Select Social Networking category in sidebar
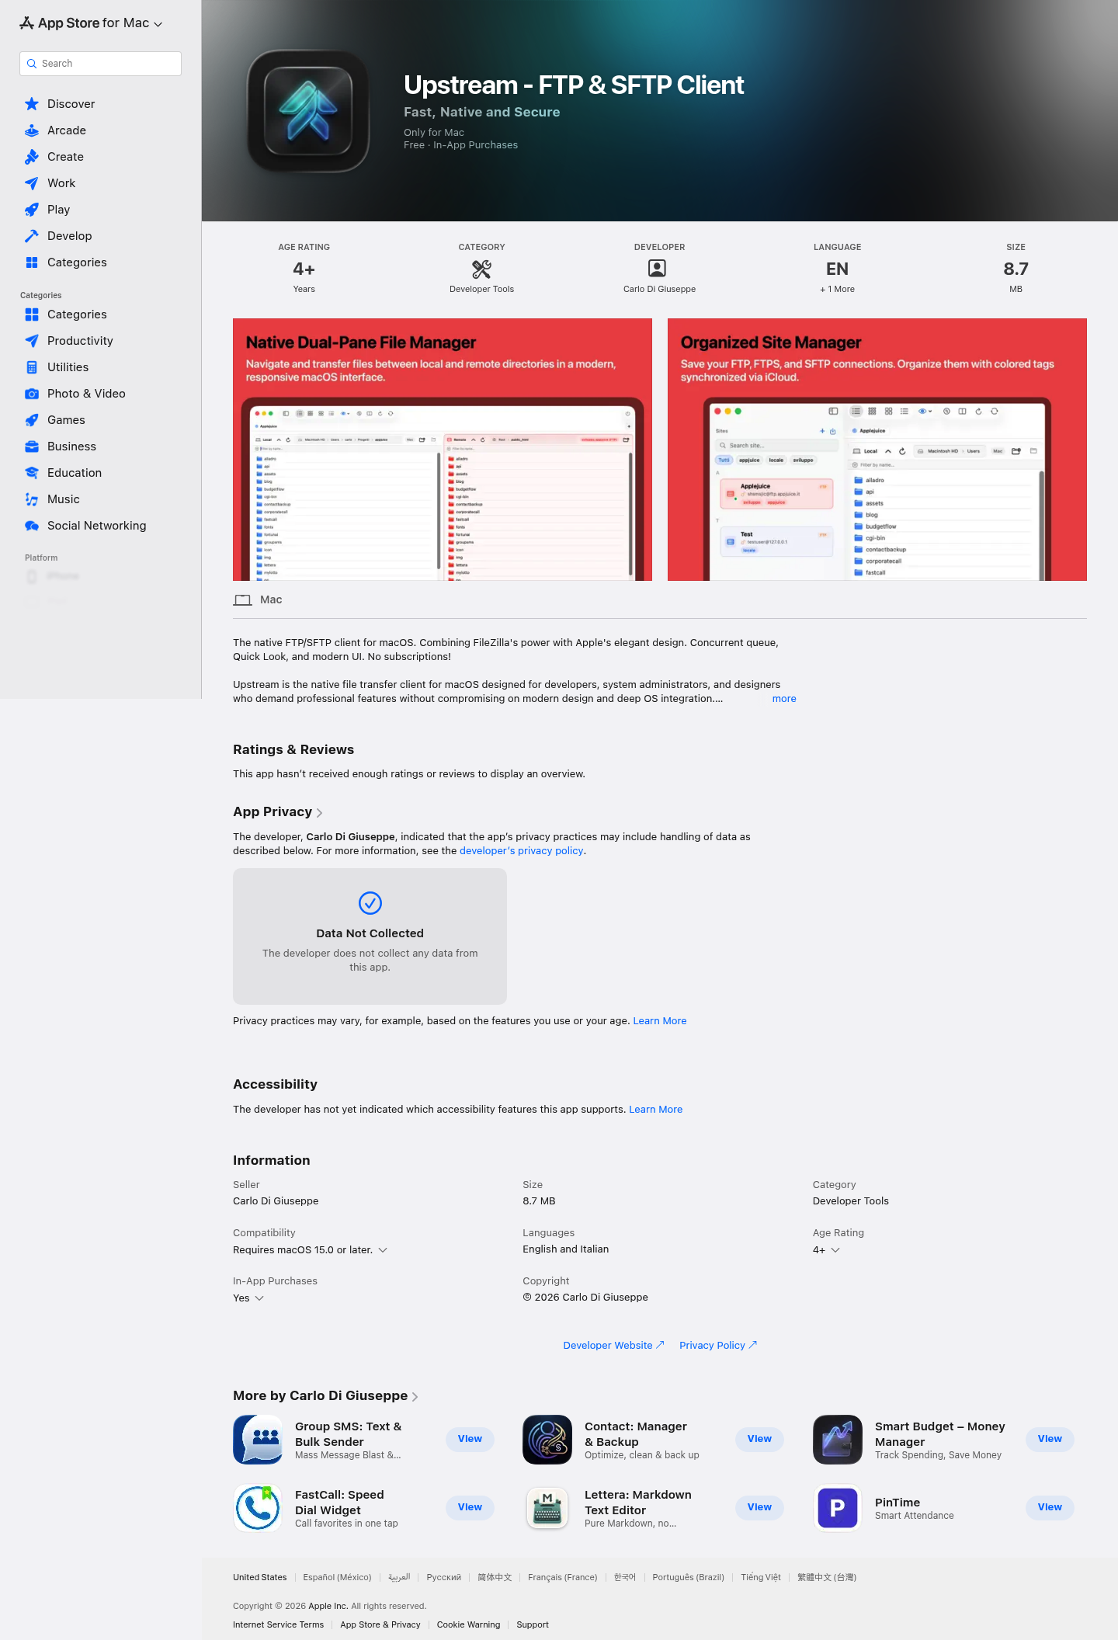Viewport: 1118px width, 1640px height. pos(96,526)
